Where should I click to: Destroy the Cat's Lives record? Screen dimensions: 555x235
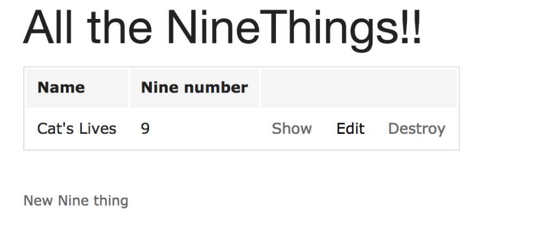416,129
